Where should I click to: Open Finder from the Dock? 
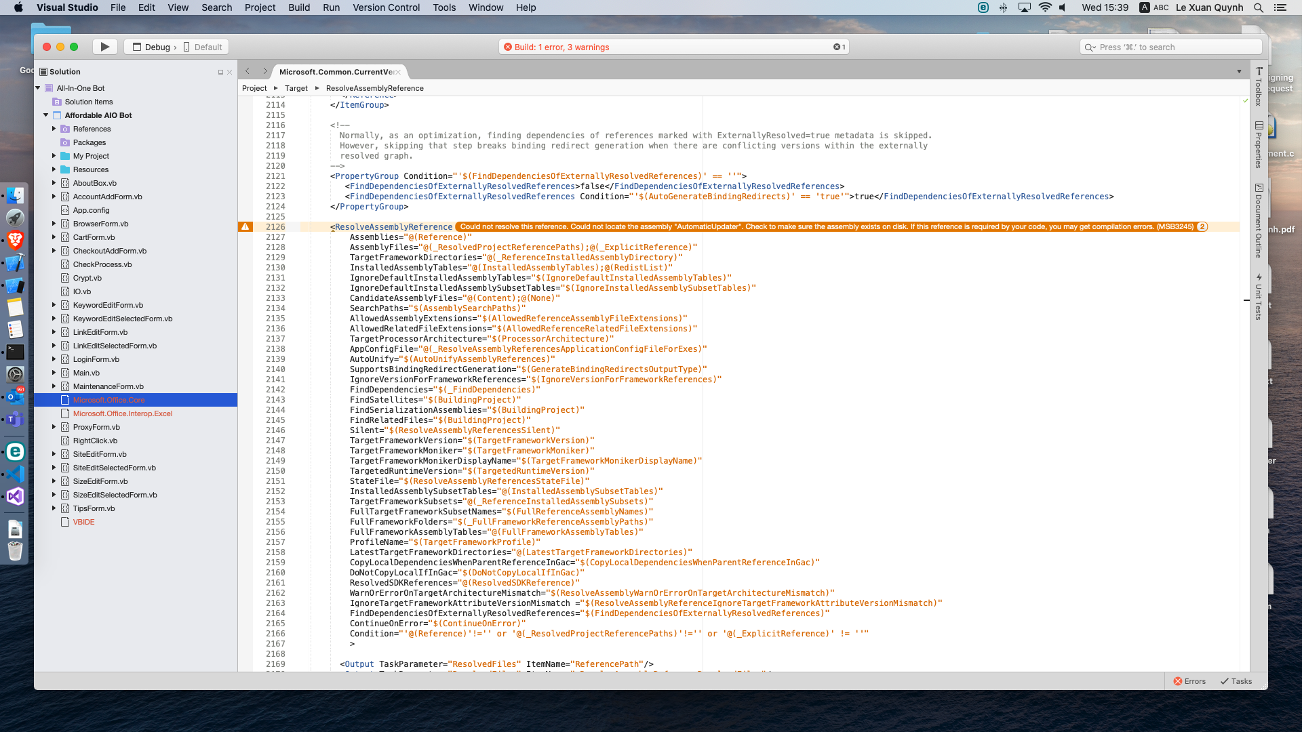pyautogui.click(x=15, y=196)
